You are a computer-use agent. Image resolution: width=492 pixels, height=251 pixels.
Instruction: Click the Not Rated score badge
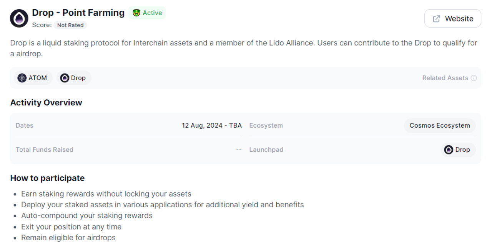tap(70, 25)
